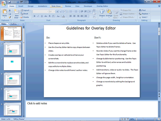This screenshot has width=161, height=121.
Task: Save the presentation from Quick Access Toolbar
Action: [x=10, y=2]
